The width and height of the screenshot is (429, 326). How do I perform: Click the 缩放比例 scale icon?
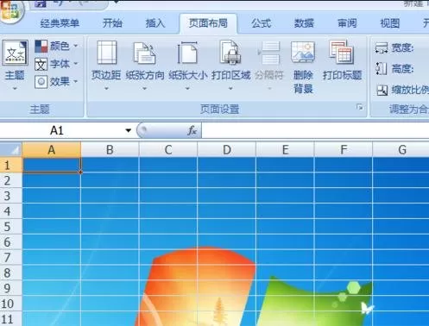click(382, 91)
